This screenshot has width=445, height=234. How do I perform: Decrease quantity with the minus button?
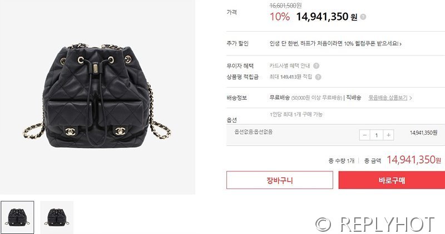(x=365, y=135)
